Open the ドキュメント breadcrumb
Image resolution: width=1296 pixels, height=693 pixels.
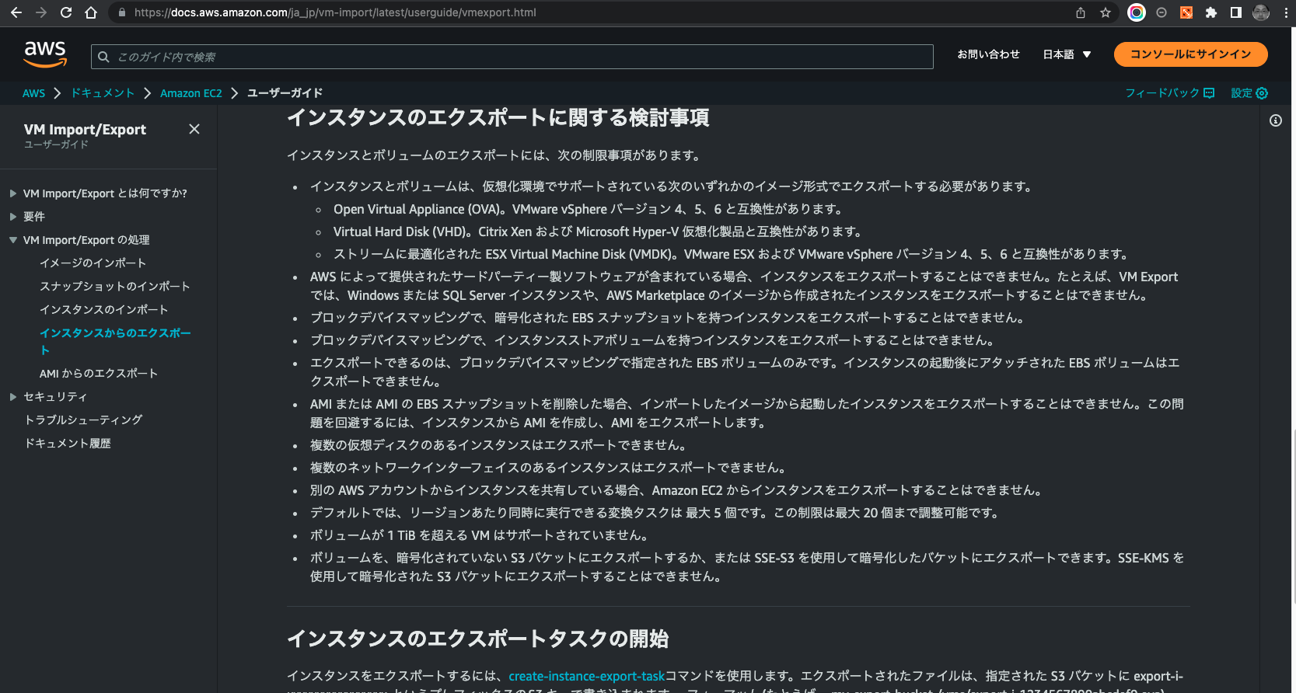coord(103,93)
